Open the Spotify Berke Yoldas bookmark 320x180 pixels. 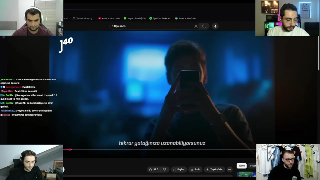point(161,18)
